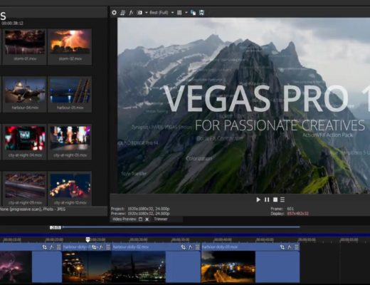The height and width of the screenshot is (285, 370).
Task: Close the Video Preview tab
Action: pos(147,219)
